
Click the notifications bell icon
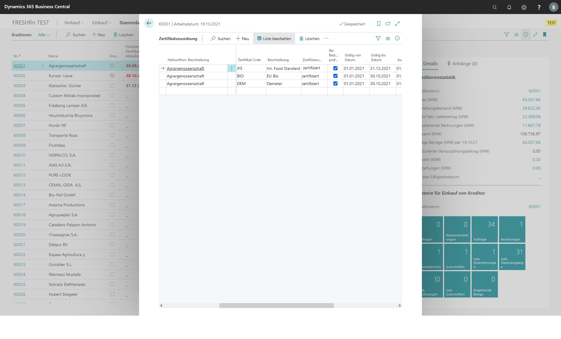(x=509, y=7)
